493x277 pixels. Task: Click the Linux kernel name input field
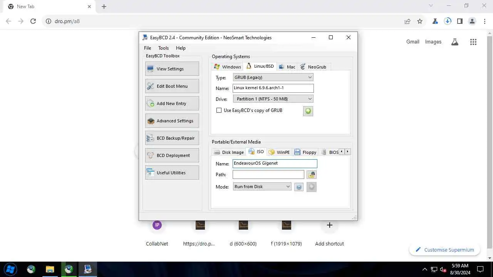(273, 88)
